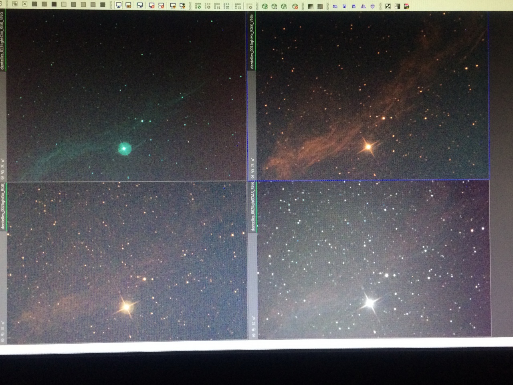513x385 pixels.
Task: Click the overlapping-squares button on the Ha window sidebar
Action: coord(252,171)
